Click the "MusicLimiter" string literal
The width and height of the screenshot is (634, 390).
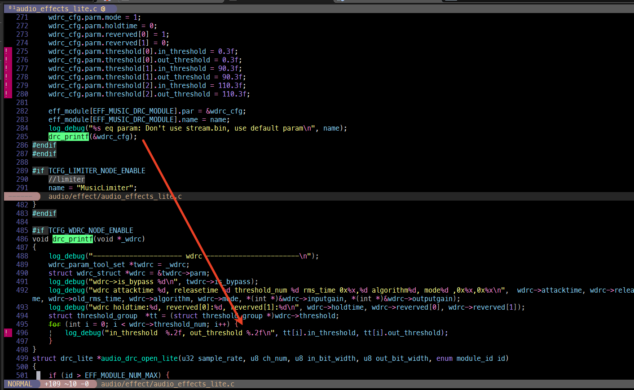tap(105, 188)
